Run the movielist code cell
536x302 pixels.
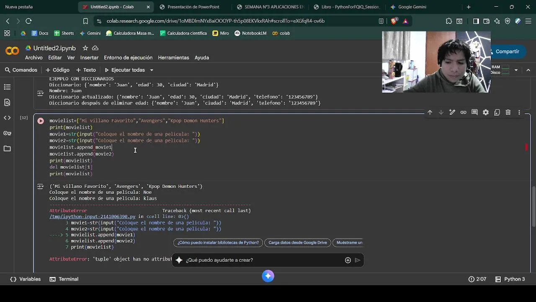pyautogui.click(x=41, y=121)
